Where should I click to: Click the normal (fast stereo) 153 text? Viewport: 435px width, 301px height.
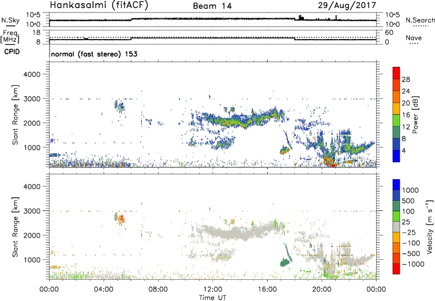point(94,54)
